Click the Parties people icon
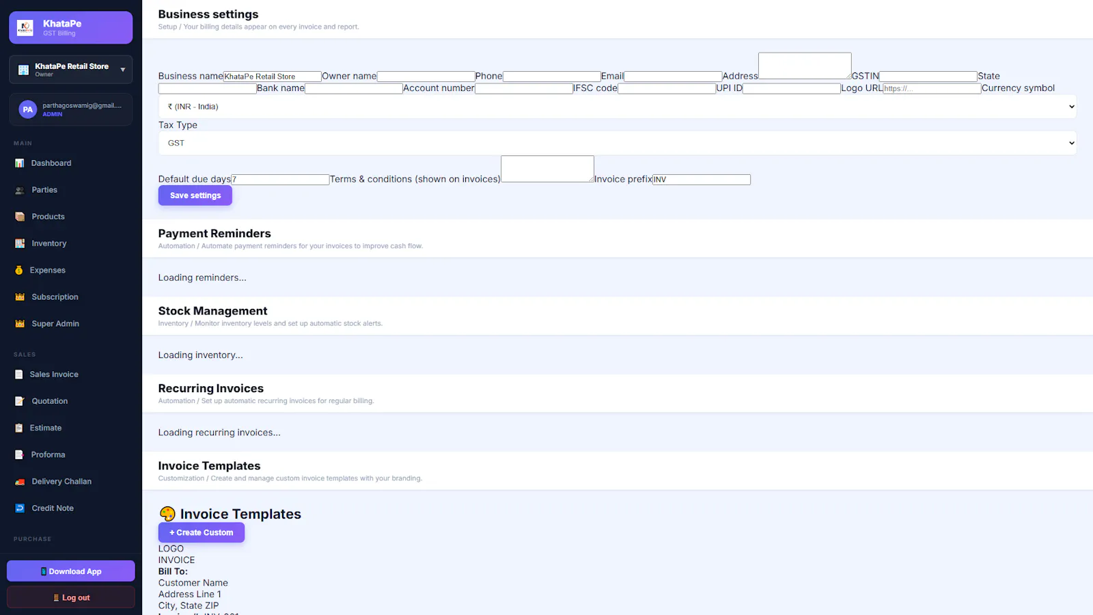1093x615 pixels. 20,190
